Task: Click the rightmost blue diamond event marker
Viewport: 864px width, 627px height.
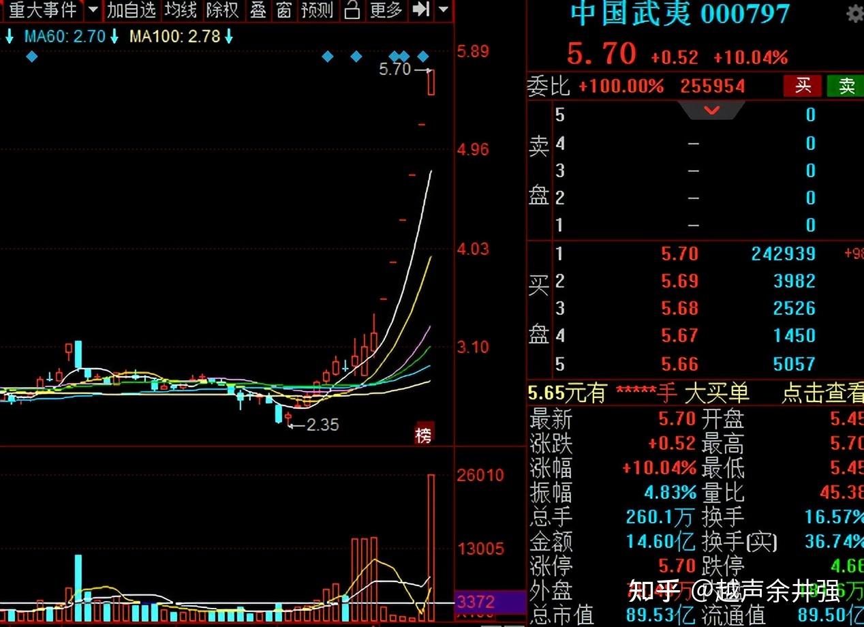Action: (423, 56)
